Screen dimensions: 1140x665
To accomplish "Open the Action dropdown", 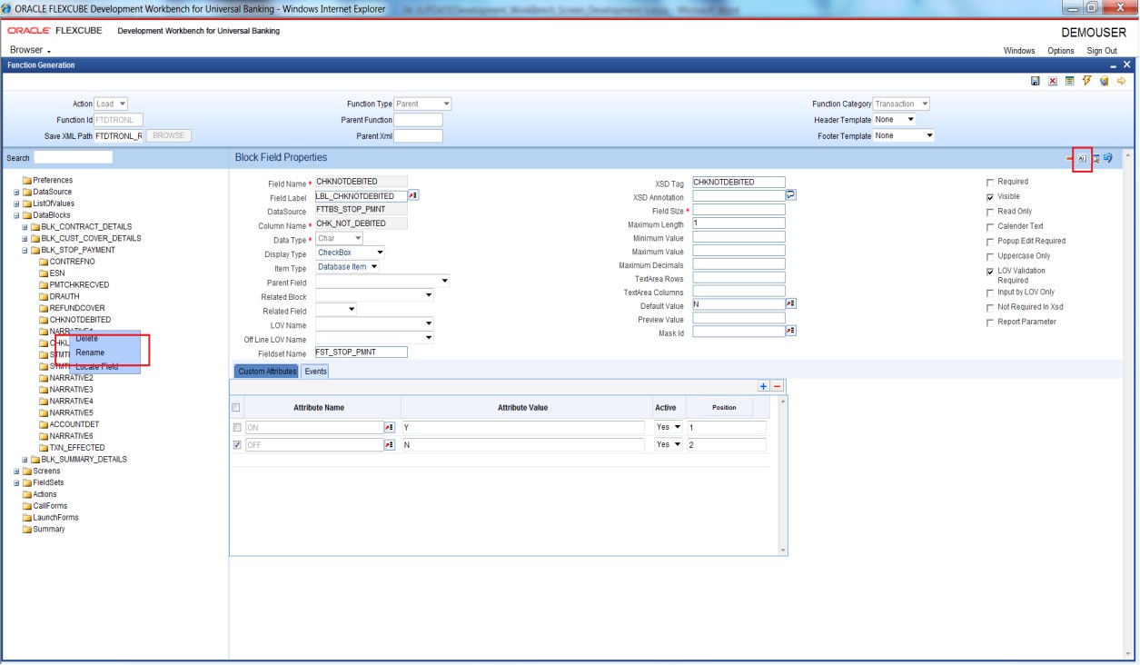I will [111, 104].
